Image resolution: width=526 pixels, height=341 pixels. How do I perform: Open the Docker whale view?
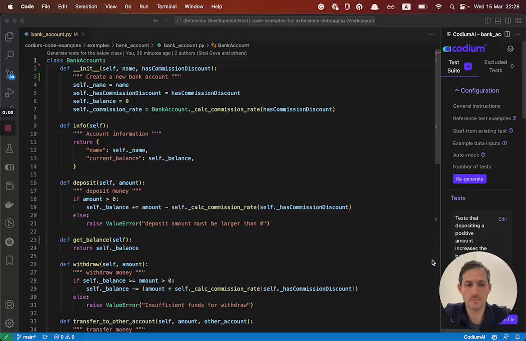pos(9,205)
